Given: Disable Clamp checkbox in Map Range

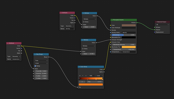Looking at the screenshot, I should click(35, 66).
